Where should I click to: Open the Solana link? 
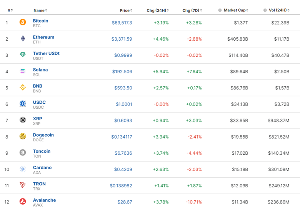[40, 70]
